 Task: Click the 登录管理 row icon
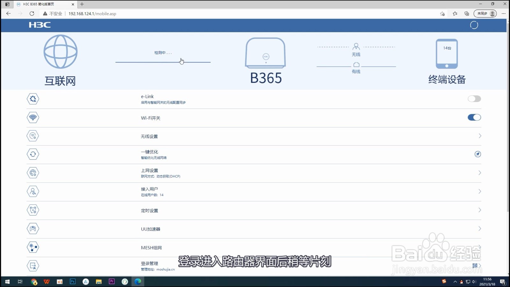pyautogui.click(x=33, y=266)
